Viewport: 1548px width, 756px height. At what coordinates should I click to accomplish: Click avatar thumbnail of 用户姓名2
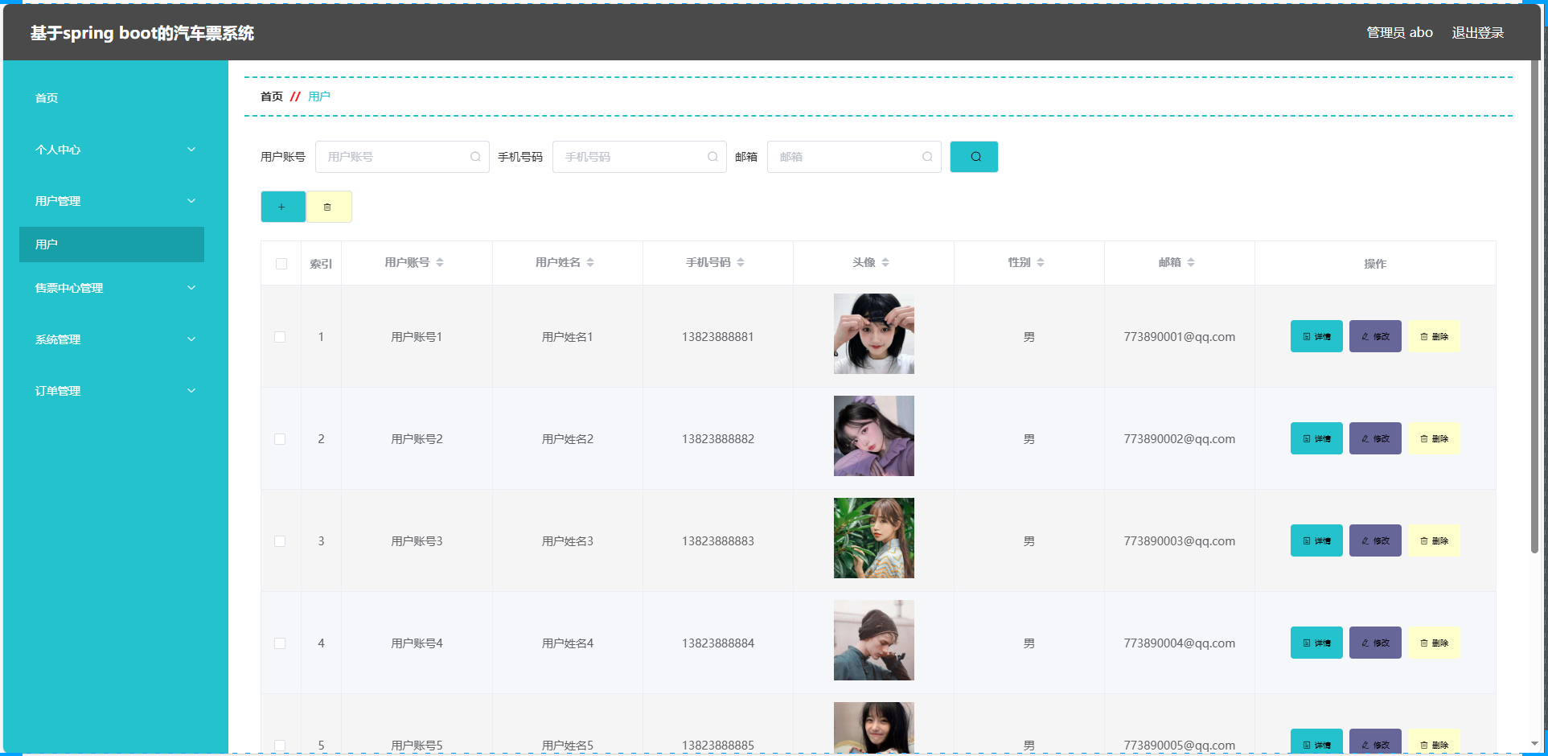tap(874, 436)
